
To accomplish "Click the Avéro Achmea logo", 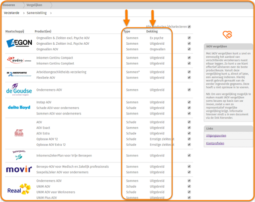I will [x=19, y=60].
